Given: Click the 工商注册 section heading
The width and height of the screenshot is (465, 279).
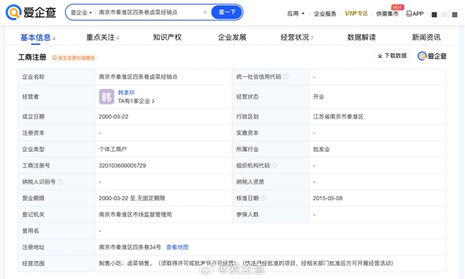Looking at the screenshot, I should 32,57.
